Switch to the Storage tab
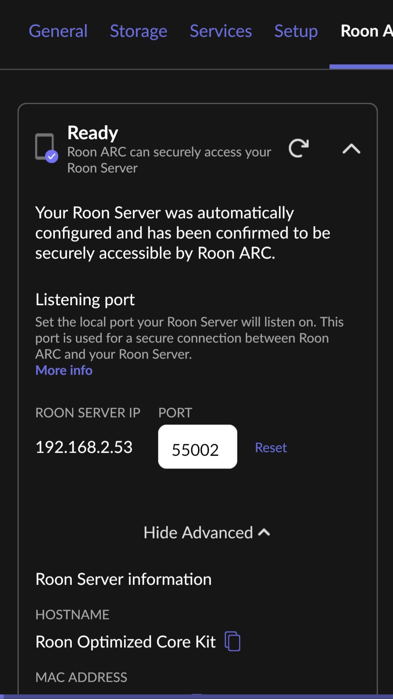 (138, 32)
